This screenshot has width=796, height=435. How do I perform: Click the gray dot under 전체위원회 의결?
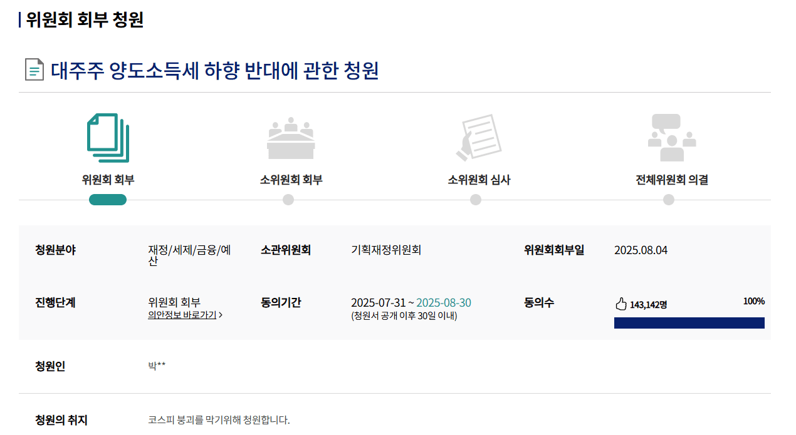(669, 199)
